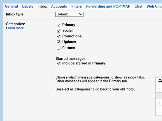Uncheck the Promotions category

(x=58, y=36)
